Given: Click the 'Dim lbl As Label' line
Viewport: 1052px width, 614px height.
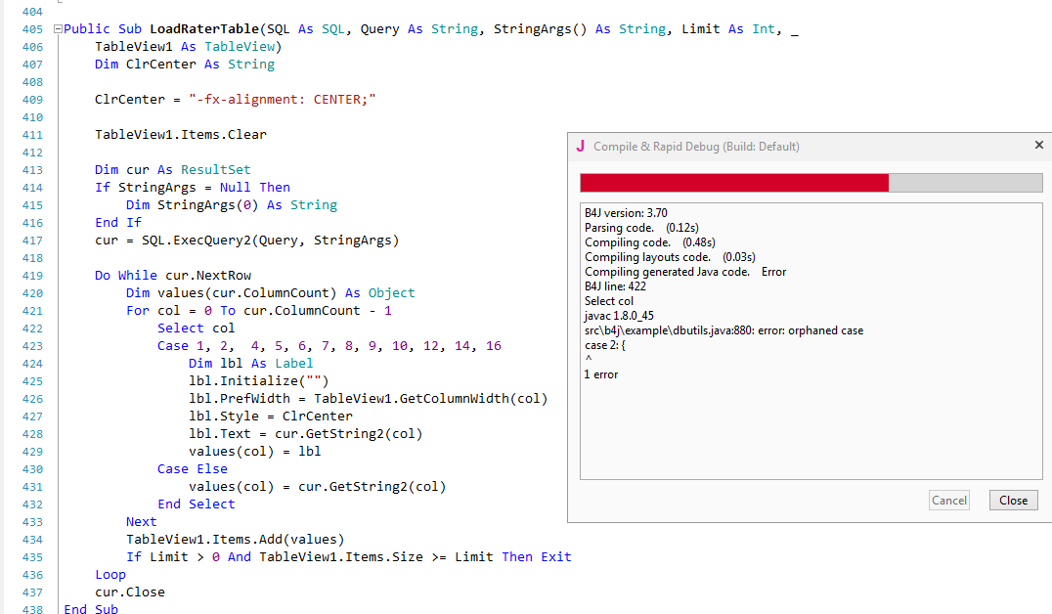Looking at the screenshot, I should click(x=250, y=363).
